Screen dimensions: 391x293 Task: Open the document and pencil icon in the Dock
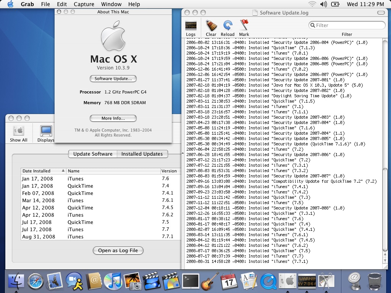click(249, 281)
